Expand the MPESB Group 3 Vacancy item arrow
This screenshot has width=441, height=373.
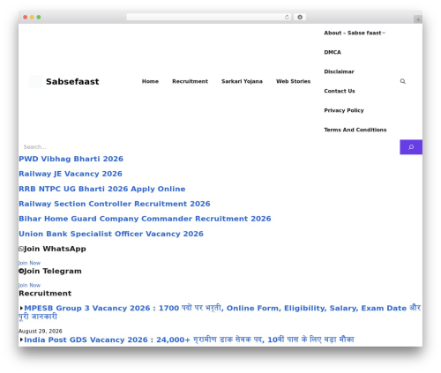click(21, 308)
